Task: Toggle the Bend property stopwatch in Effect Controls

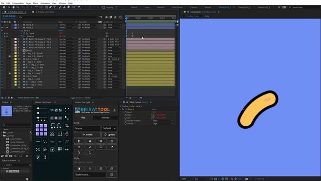Action: 125,112
